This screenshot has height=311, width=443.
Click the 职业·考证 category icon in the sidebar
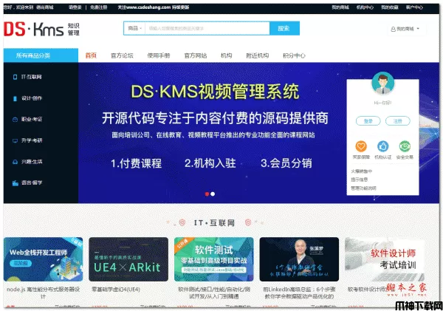(x=15, y=120)
